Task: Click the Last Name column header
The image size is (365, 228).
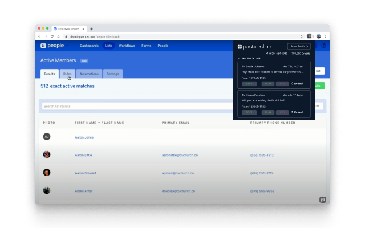Action: tap(114, 123)
